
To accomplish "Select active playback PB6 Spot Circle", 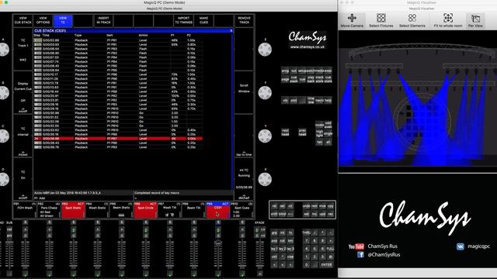I will [x=145, y=210].
